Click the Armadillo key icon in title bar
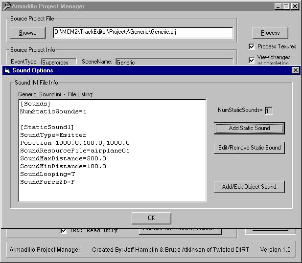This screenshot has width=302, height=263. tap(6, 6)
